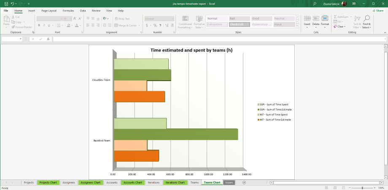Viewport: 388px width, 190px height.
Task: Open the Format cells icon
Action: click(x=325, y=19)
